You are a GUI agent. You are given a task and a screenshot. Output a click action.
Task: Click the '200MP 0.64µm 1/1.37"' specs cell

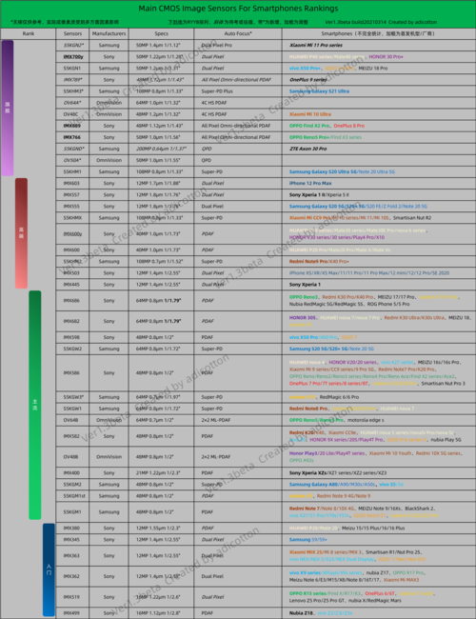[160, 149]
